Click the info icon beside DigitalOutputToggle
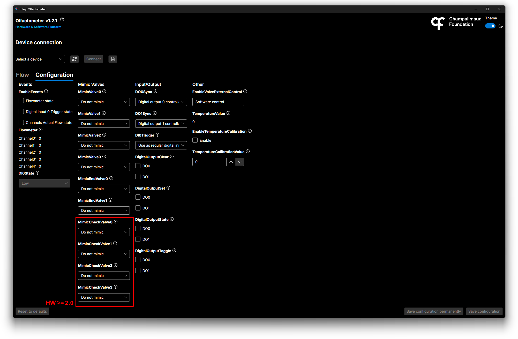 (174, 251)
